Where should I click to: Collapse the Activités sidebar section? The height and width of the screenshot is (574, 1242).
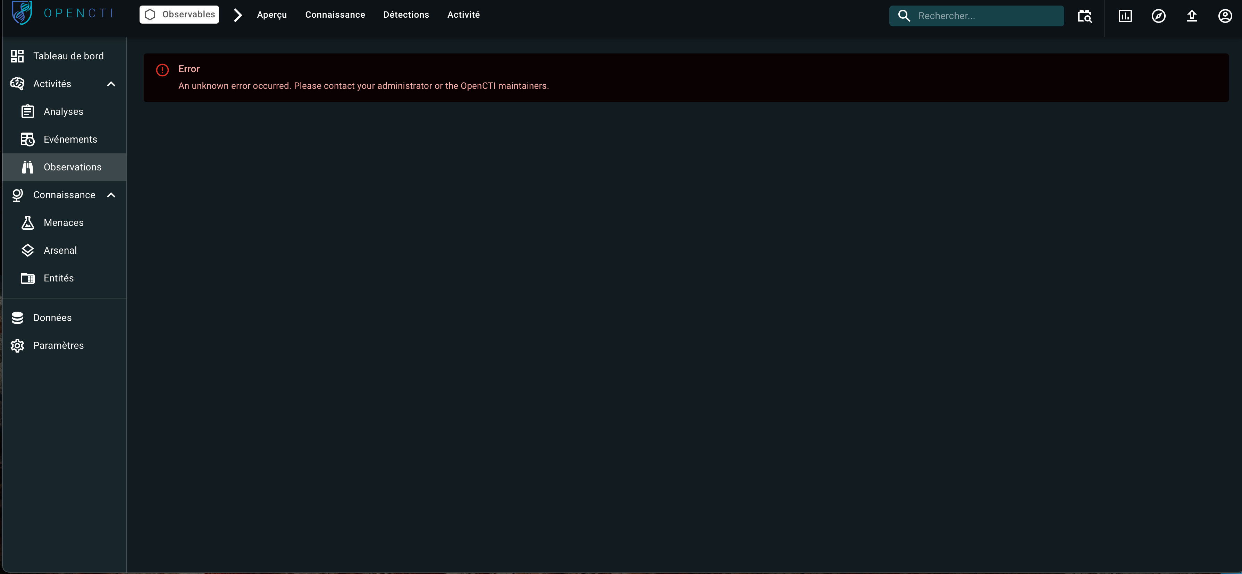[x=111, y=84]
